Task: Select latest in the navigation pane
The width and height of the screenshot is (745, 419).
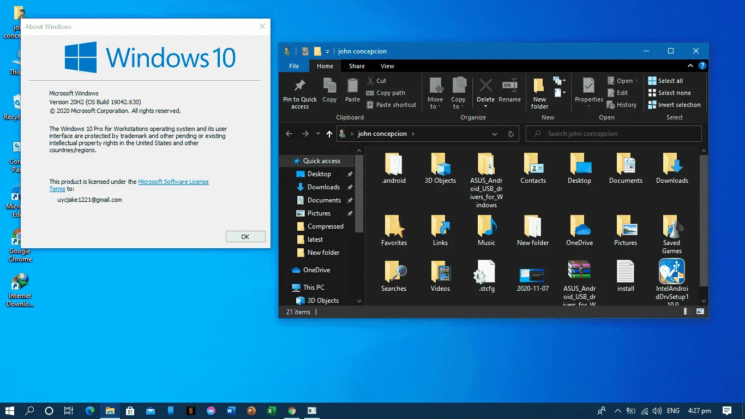Action: pyautogui.click(x=315, y=240)
